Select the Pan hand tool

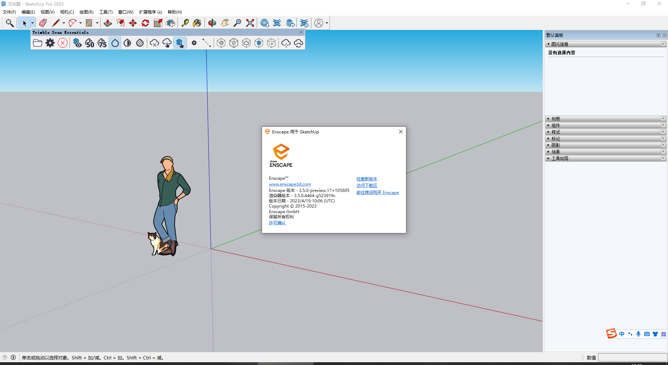click(225, 23)
